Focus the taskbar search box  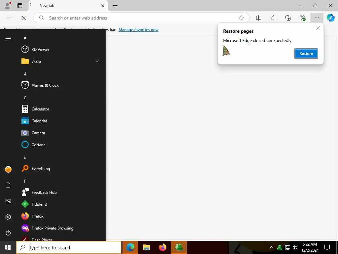[69, 247]
